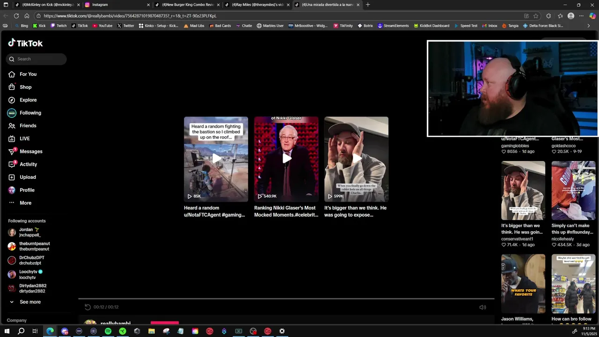The image size is (599, 337).
Task: Reload the page with the refresh icon
Action: pos(16,16)
